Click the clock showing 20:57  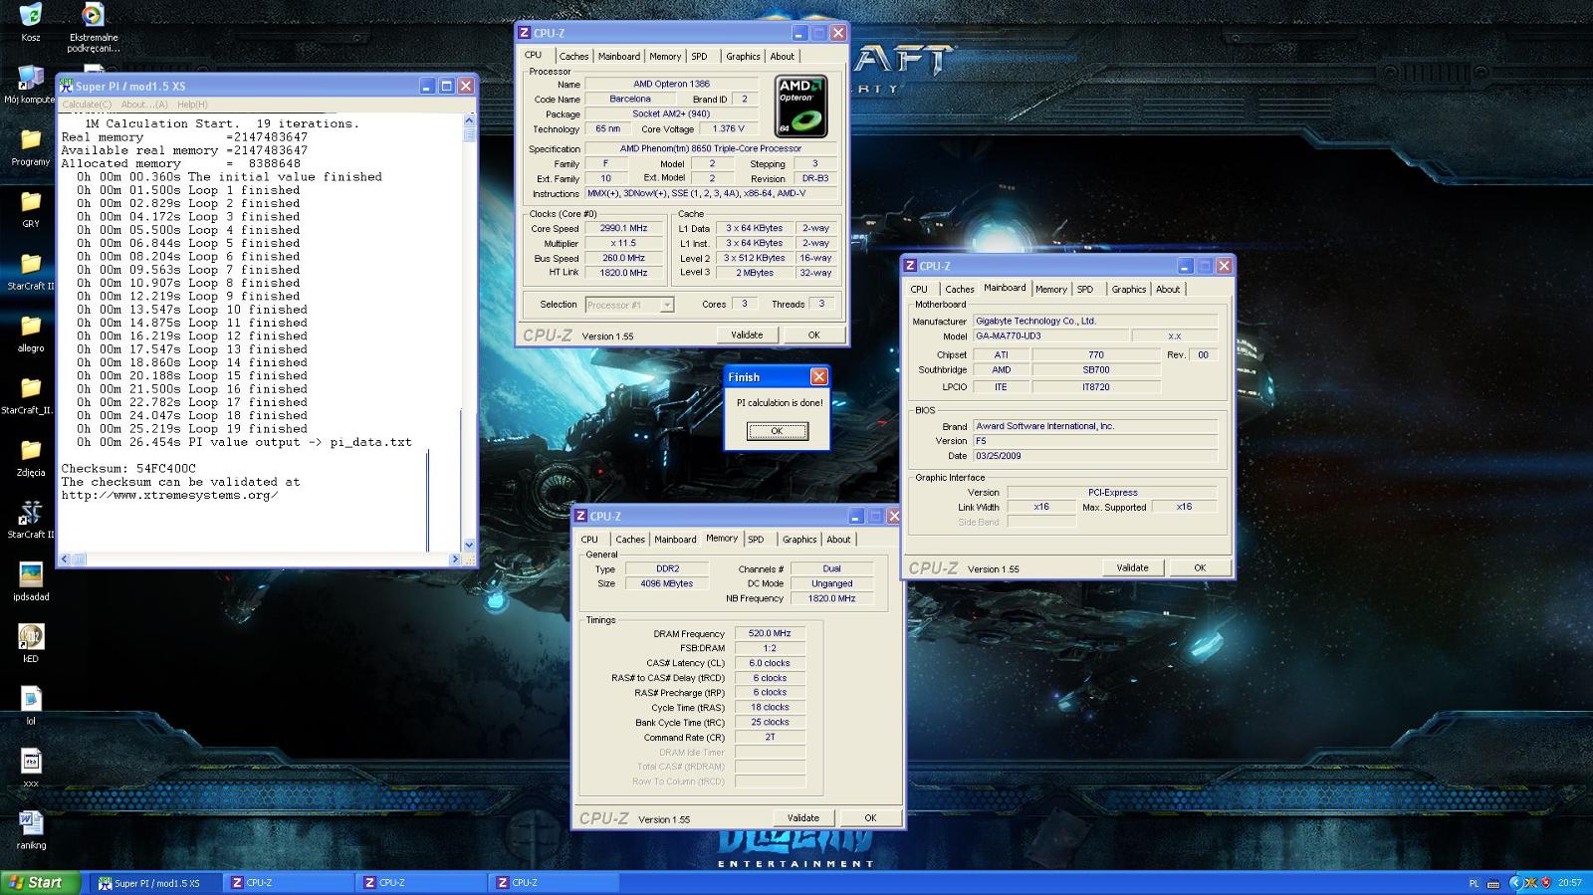click(x=1570, y=883)
